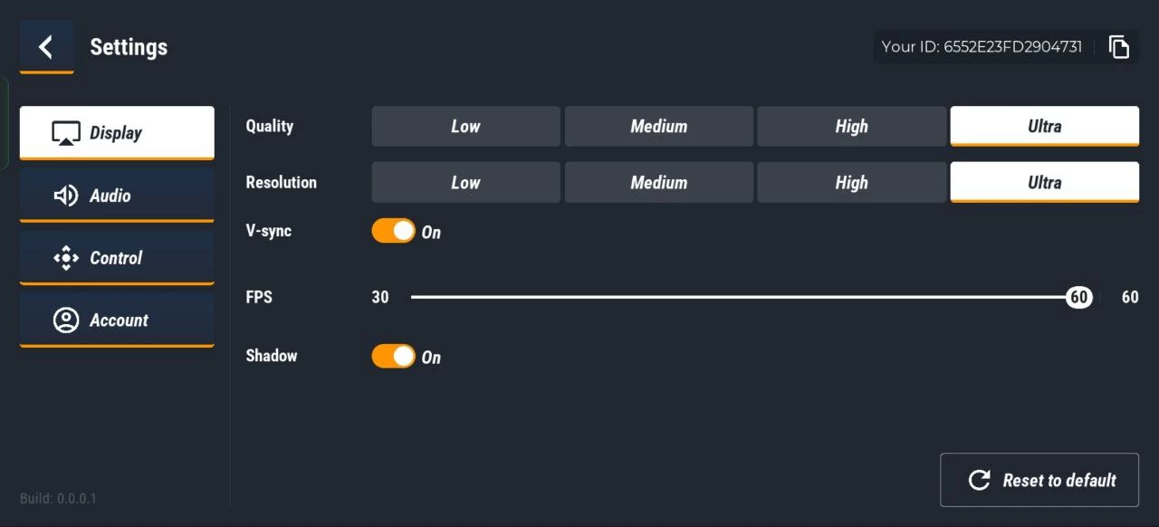
Task: Select Medium for Quality
Action: 658,127
